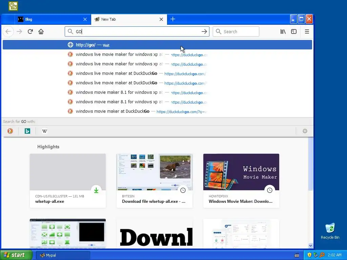Select first 'windows live movie maker at DuckDuckGo' suggestion
This screenshot has width=347, height=260.
click(x=157, y=73)
